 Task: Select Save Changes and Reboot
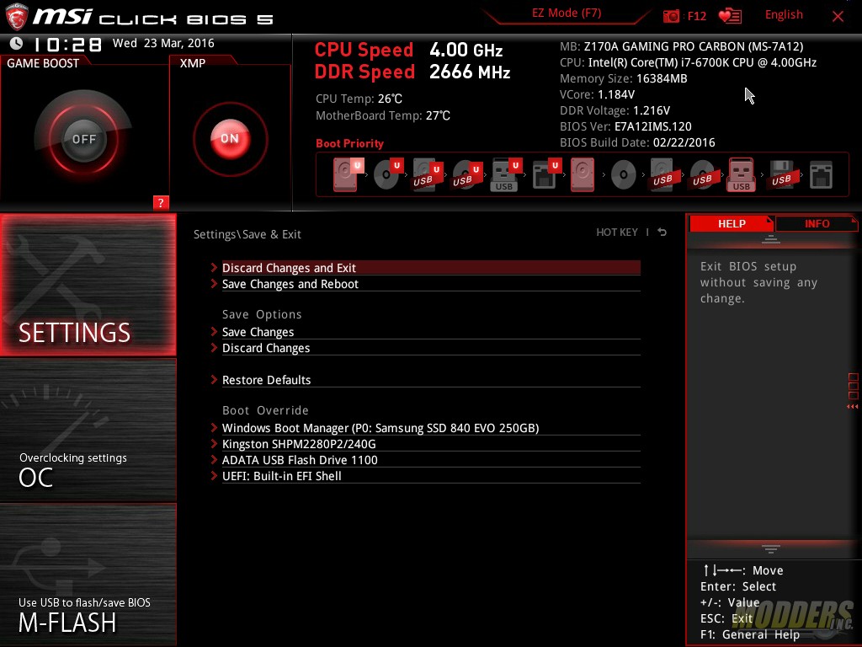[x=431, y=284]
